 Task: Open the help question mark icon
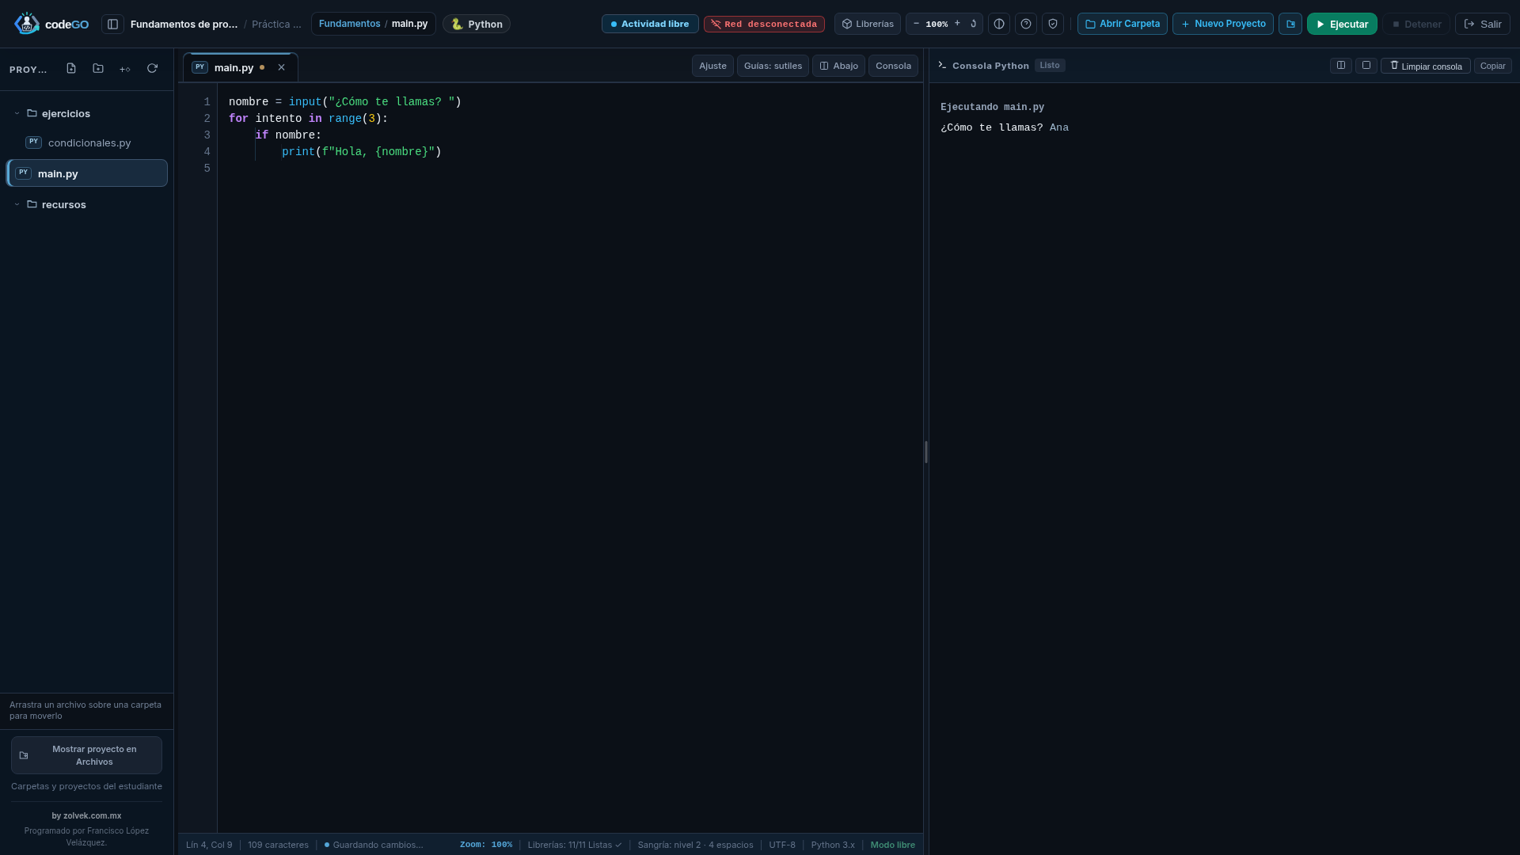pyautogui.click(x=1026, y=24)
